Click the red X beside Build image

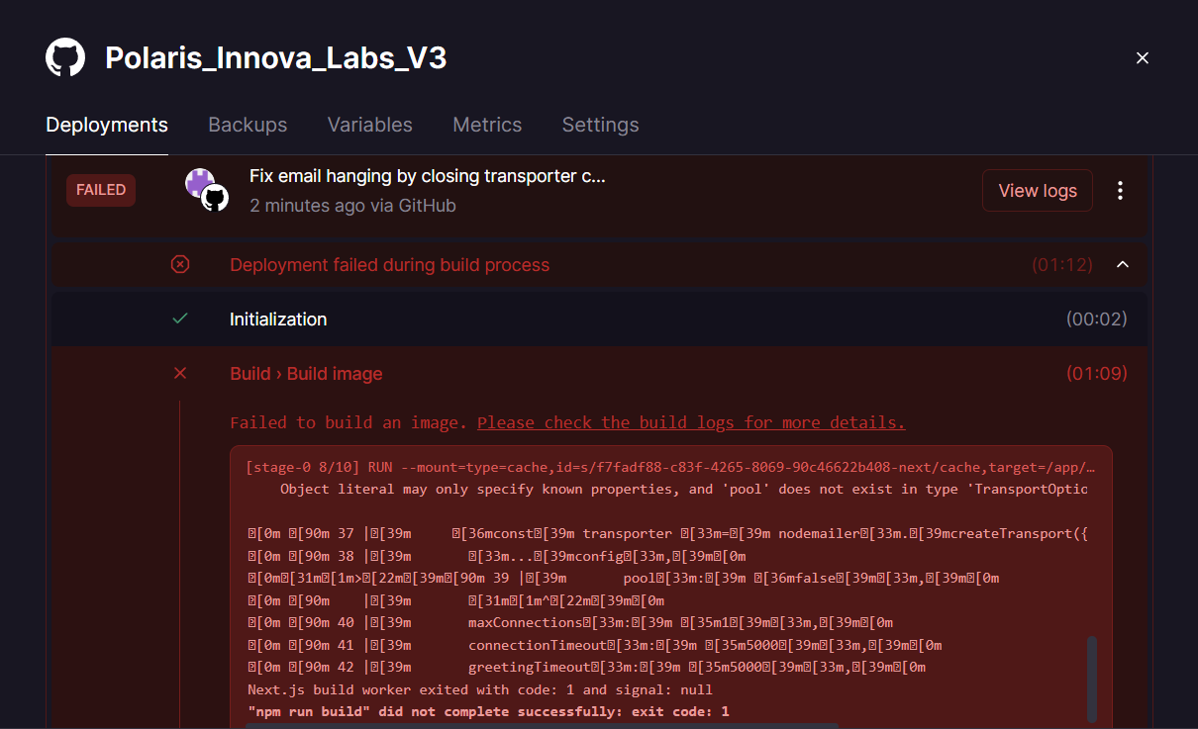[180, 373]
